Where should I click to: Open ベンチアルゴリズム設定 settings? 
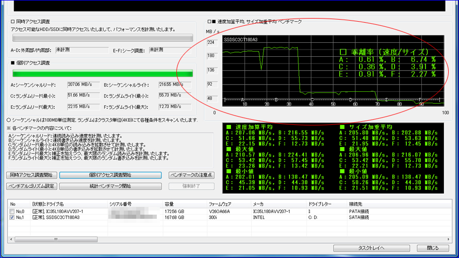coord(31,186)
